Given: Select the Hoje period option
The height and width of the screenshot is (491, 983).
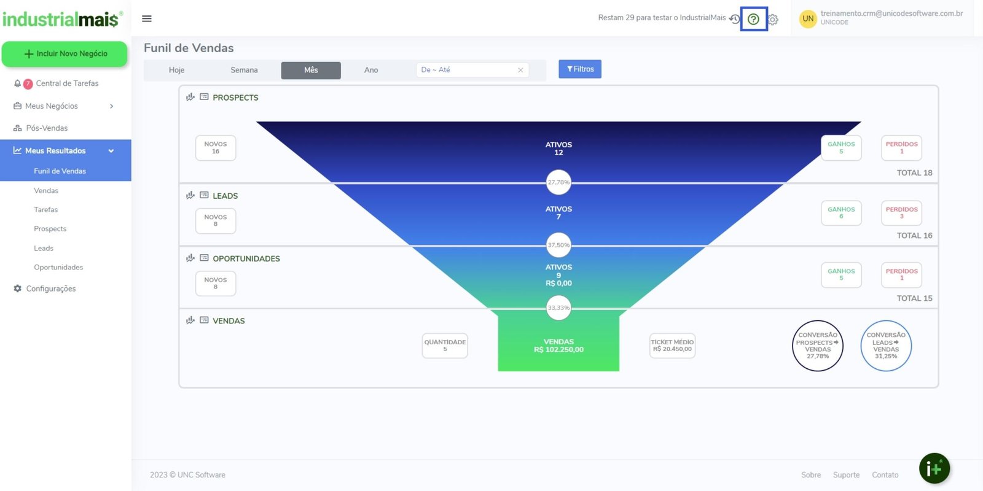Looking at the screenshot, I should (176, 70).
